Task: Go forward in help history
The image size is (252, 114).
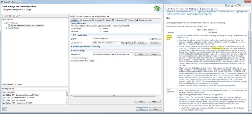Action: (x=246, y=6)
